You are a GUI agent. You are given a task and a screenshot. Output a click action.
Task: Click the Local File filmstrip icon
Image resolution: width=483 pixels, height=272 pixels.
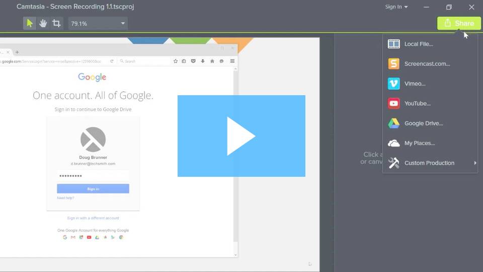click(393, 44)
